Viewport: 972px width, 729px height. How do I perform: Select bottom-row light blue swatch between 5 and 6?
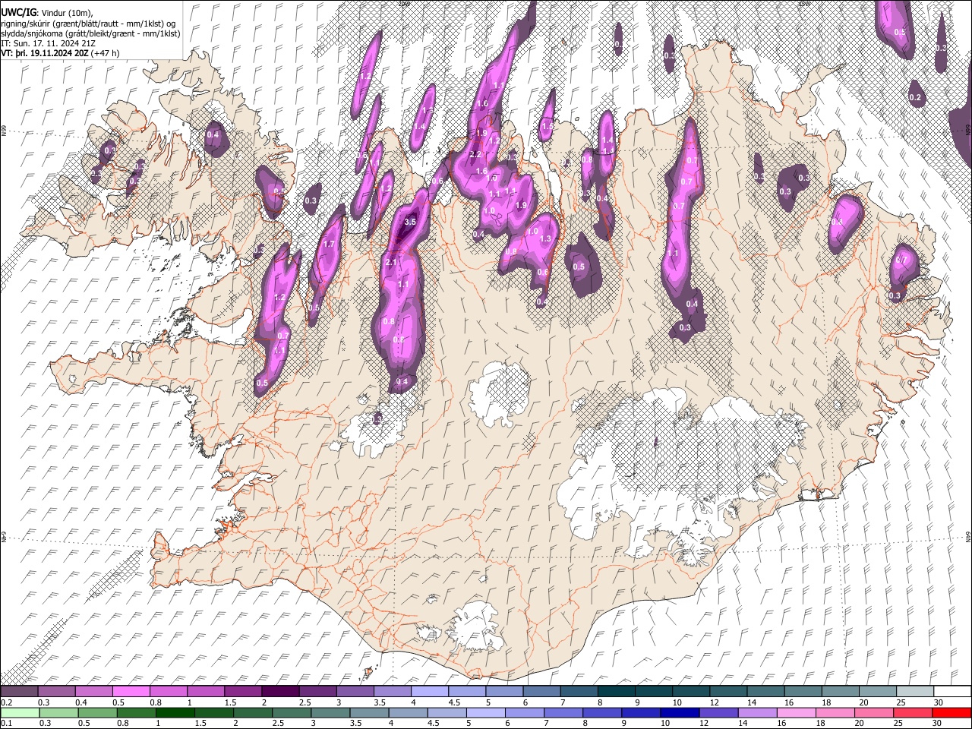(485, 712)
